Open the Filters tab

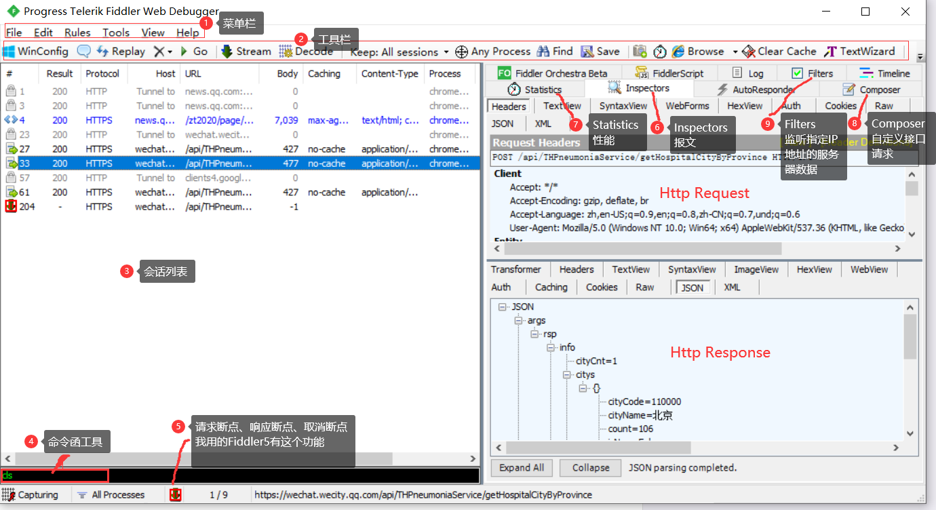[812, 73]
